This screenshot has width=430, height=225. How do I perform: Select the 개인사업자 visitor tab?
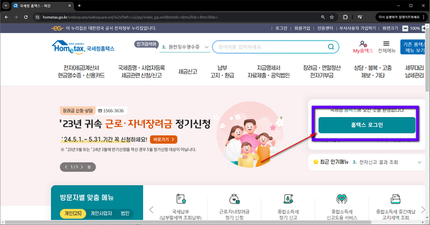click(101, 213)
